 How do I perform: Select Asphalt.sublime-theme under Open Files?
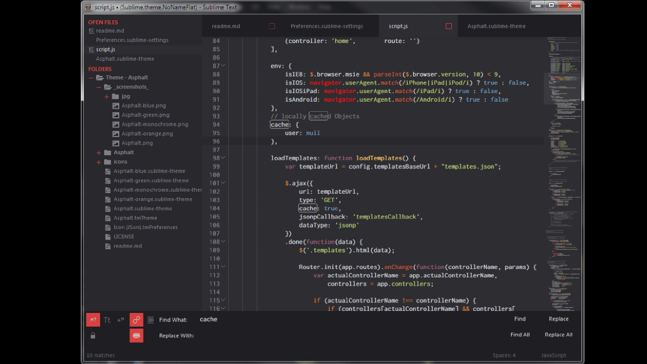coord(125,59)
